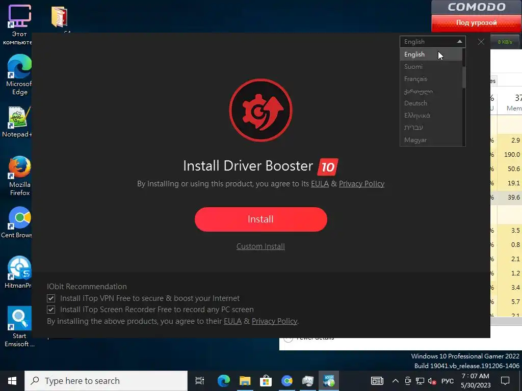Open Microsoft Edge desktop shortcut
The height and width of the screenshot is (391, 522).
pyautogui.click(x=19, y=75)
